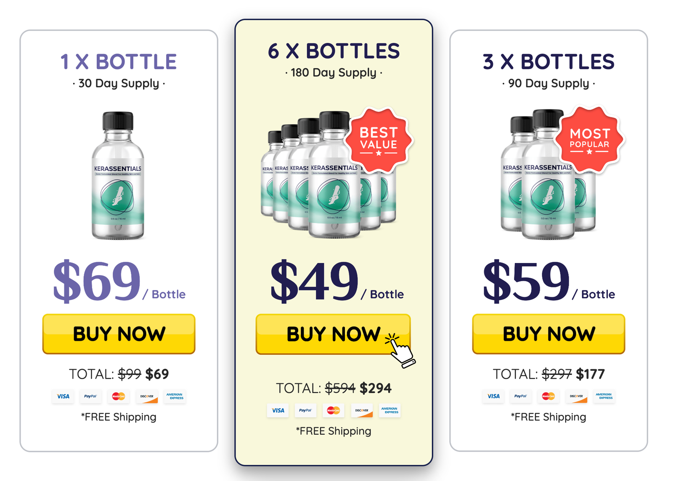
Task: Click the American Express icon in the 3 bottles panel
Action: tap(604, 396)
